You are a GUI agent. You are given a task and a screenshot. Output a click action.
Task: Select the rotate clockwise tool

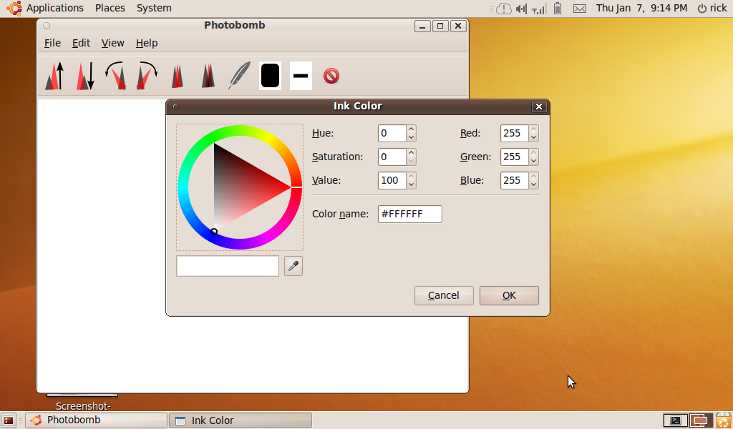(x=146, y=76)
